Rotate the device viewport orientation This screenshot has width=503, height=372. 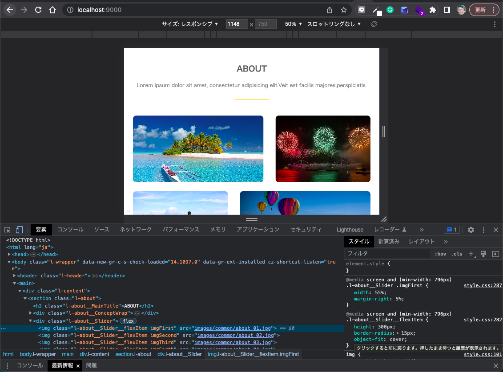coord(374,24)
